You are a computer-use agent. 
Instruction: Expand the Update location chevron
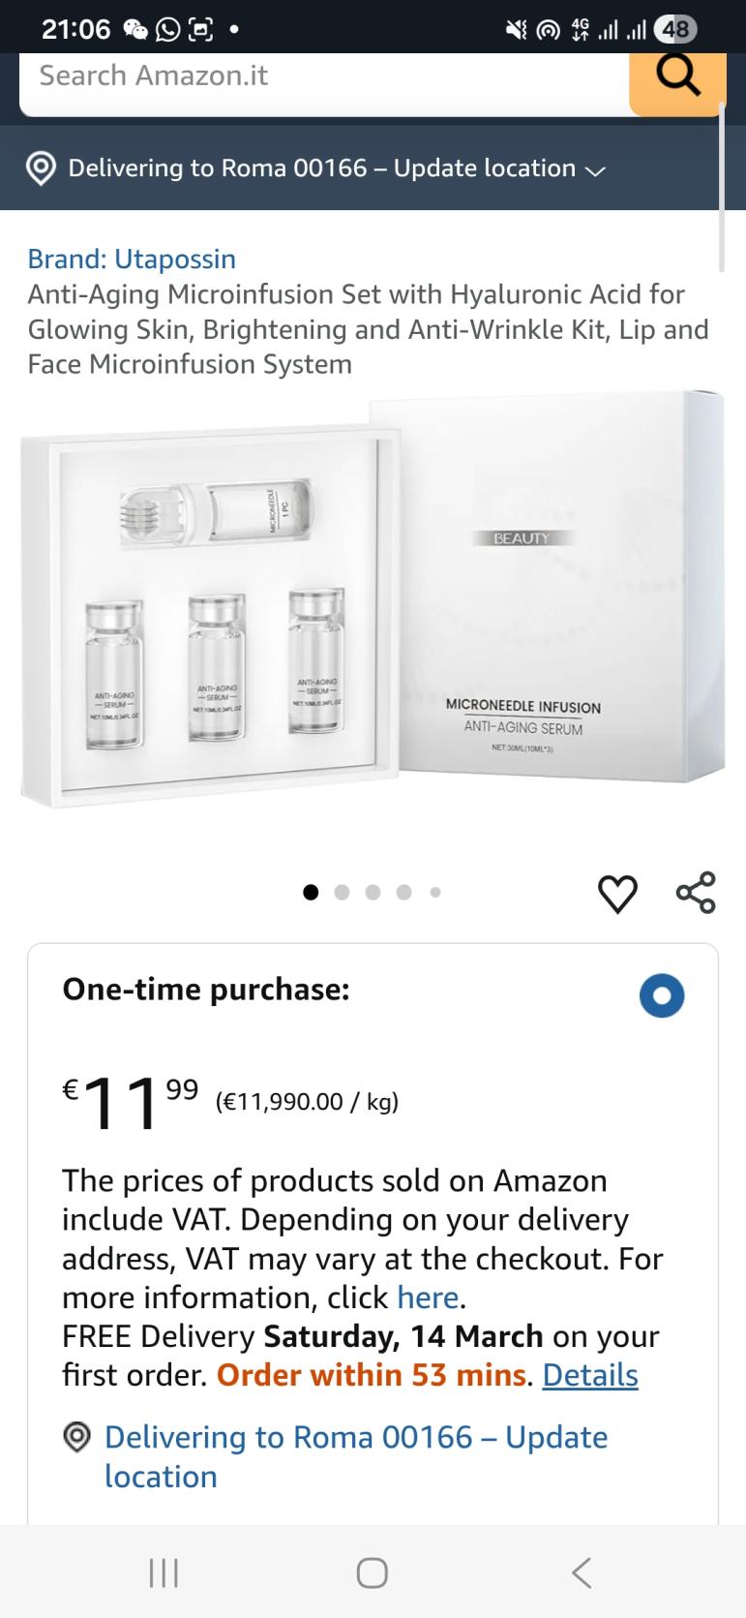595,170
